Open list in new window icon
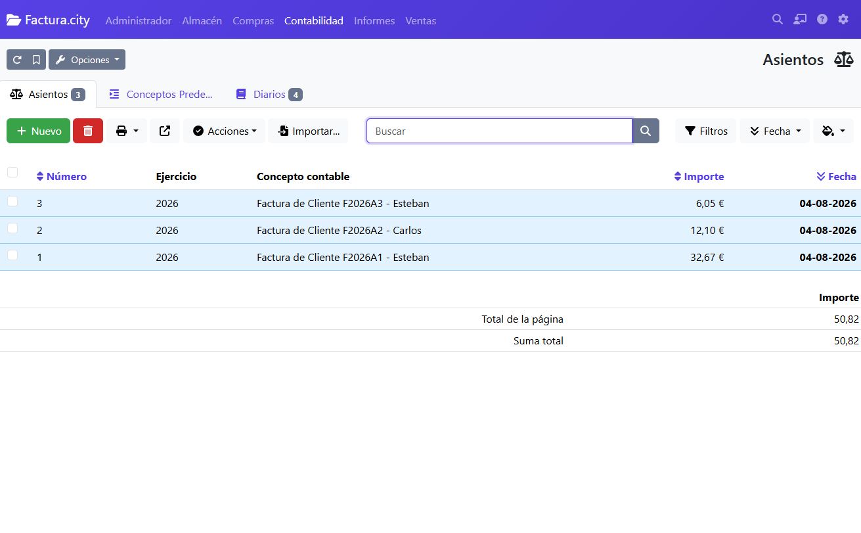 pyautogui.click(x=165, y=131)
